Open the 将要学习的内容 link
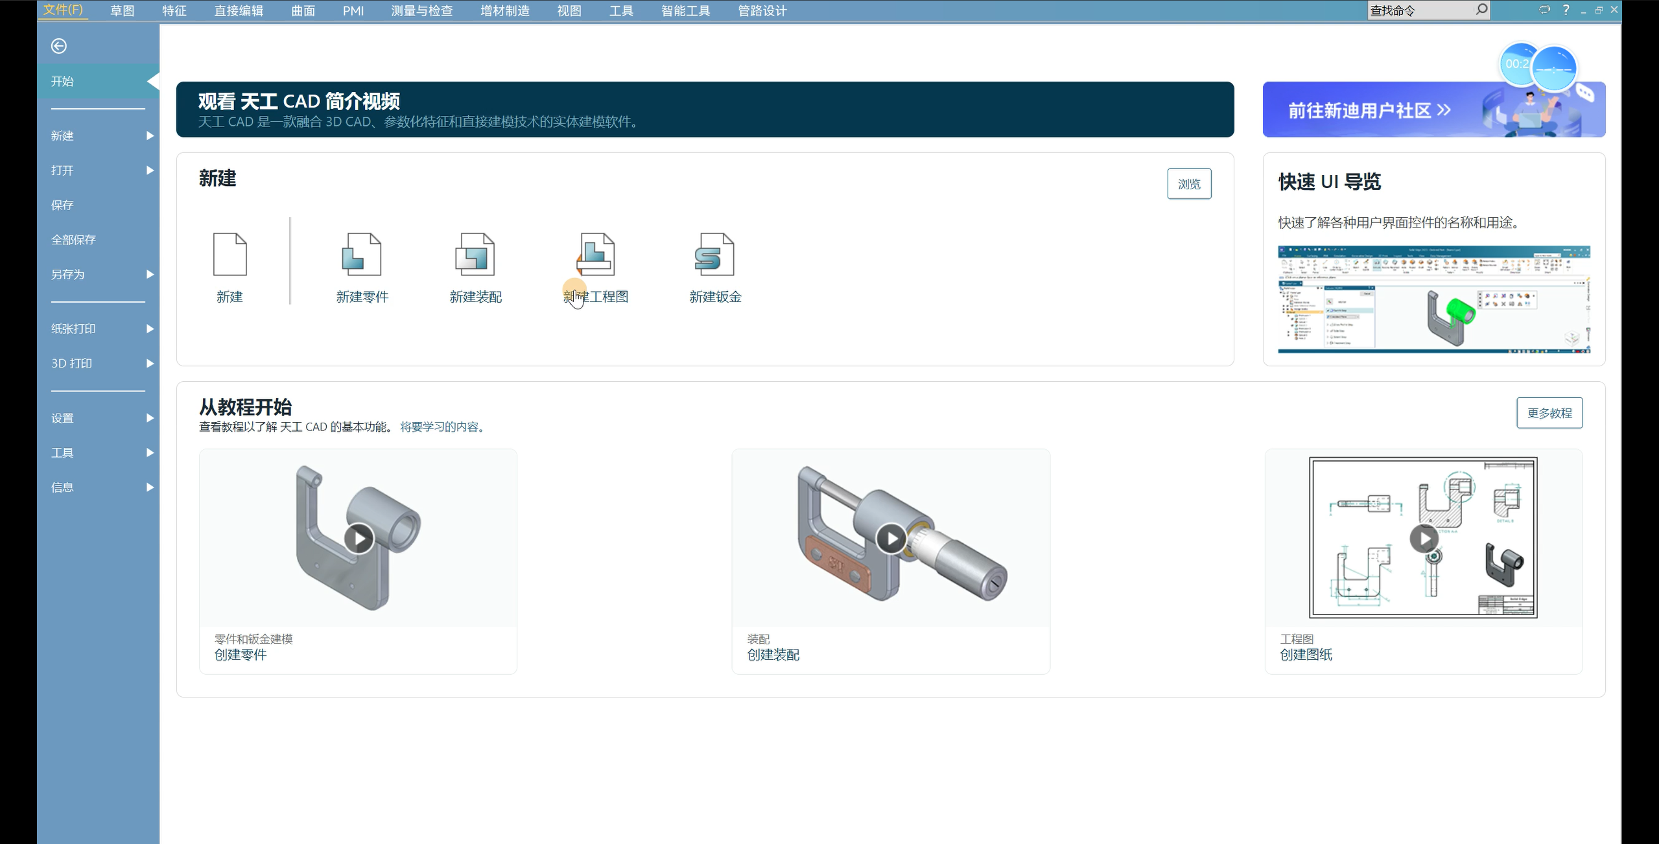The width and height of the screenshot is (1659, 844). click(x=442, y=427)
